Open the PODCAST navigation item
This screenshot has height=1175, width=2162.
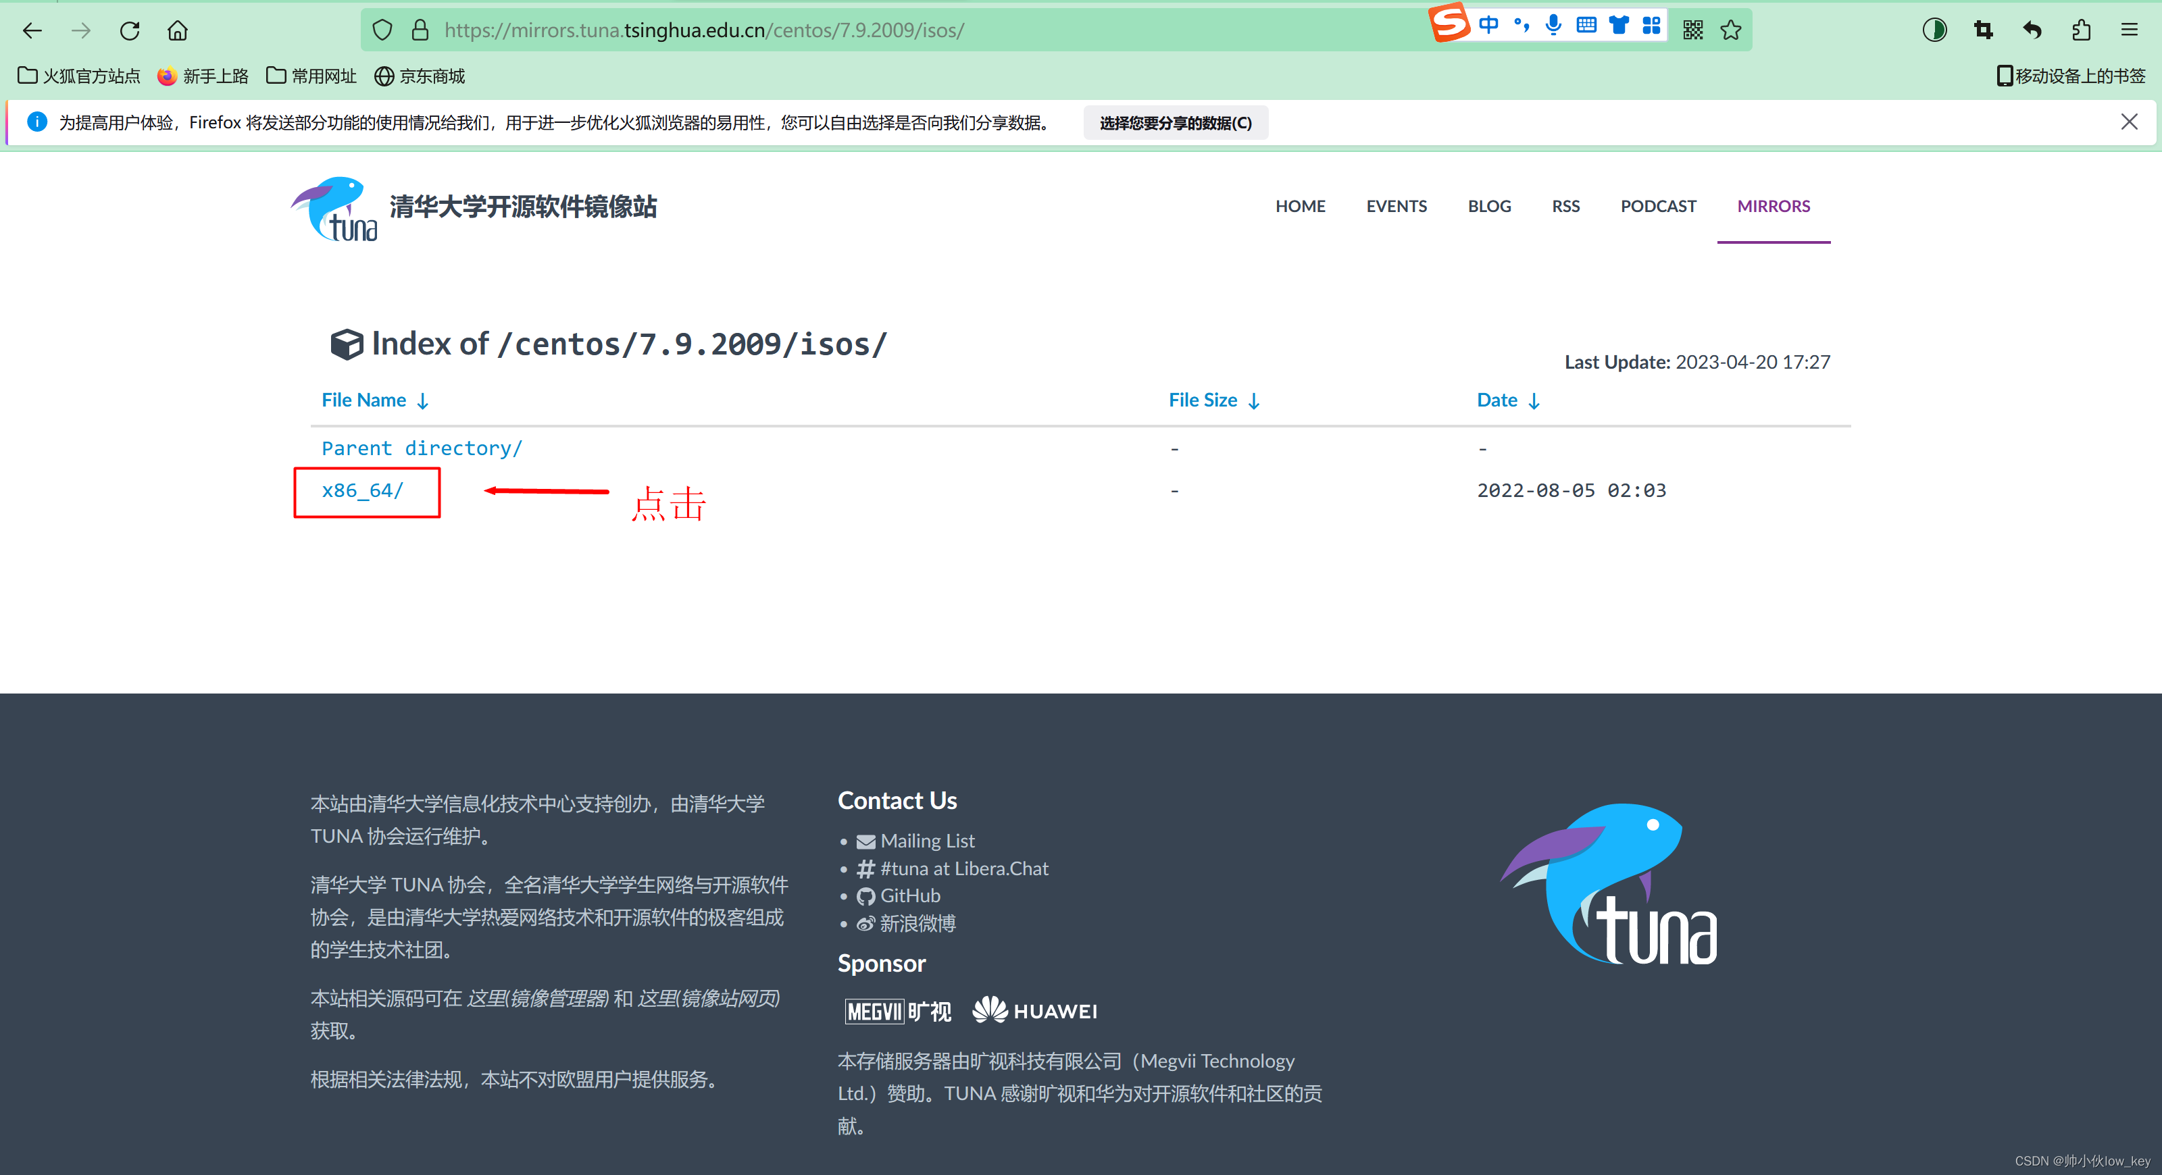click(x=1657, y=207)
